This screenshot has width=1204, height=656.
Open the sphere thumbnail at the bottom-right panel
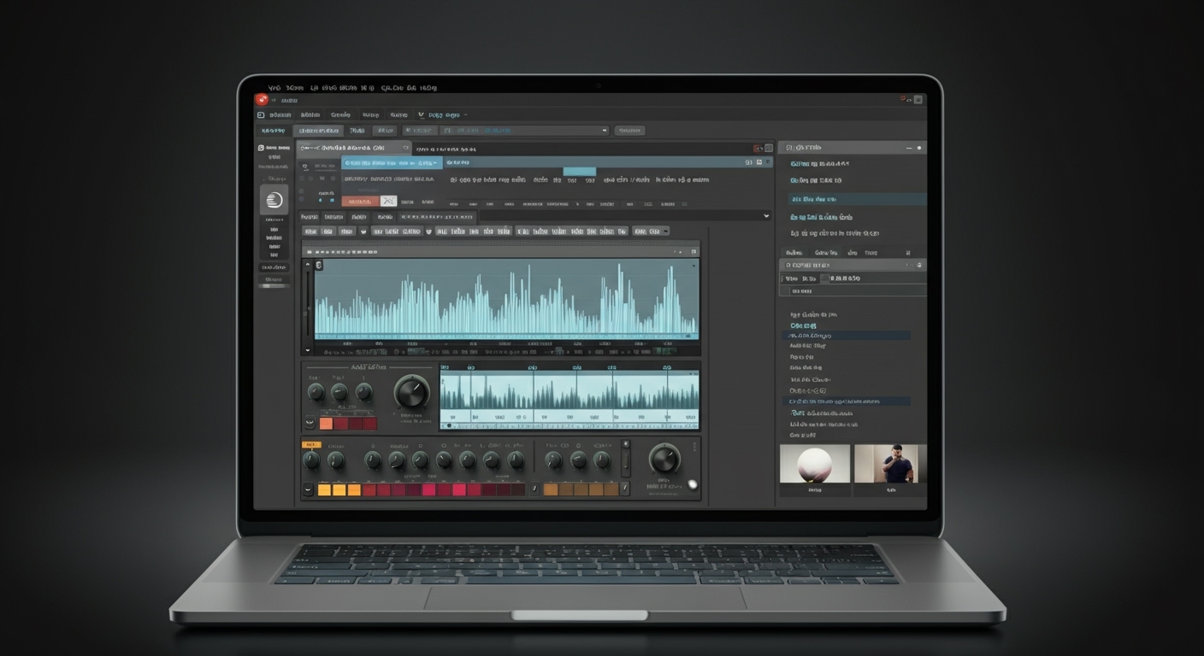tap(814, 462)
